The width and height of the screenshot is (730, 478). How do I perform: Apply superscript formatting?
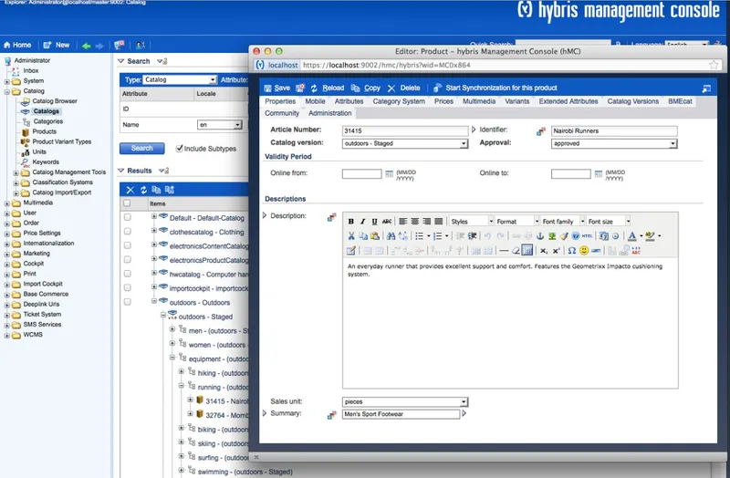(x=556, y=251)
